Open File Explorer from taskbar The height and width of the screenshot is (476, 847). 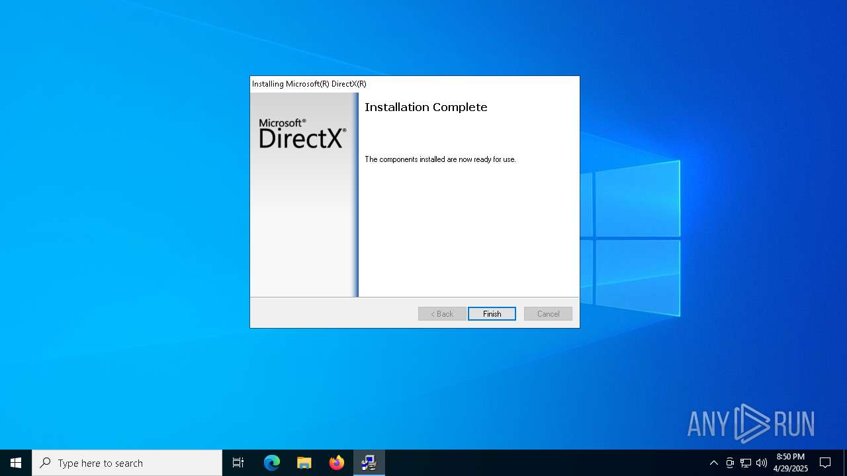(x=304, y=463)
